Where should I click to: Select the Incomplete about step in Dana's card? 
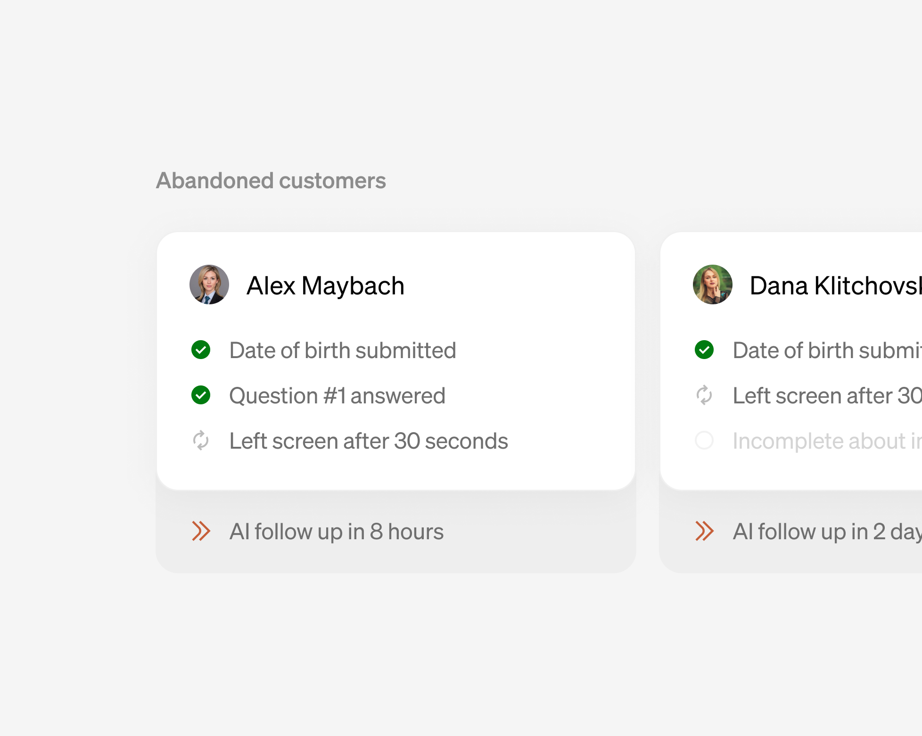[827, 441]
